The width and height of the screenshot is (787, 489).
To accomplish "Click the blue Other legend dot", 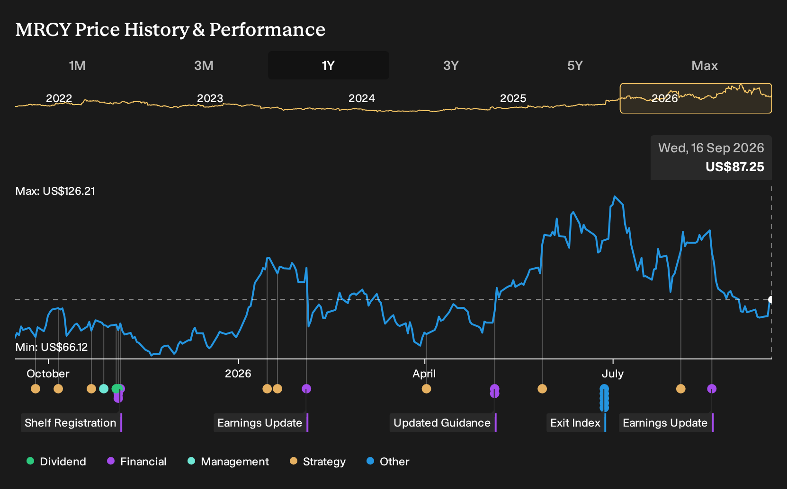I will tap(370, 461).
